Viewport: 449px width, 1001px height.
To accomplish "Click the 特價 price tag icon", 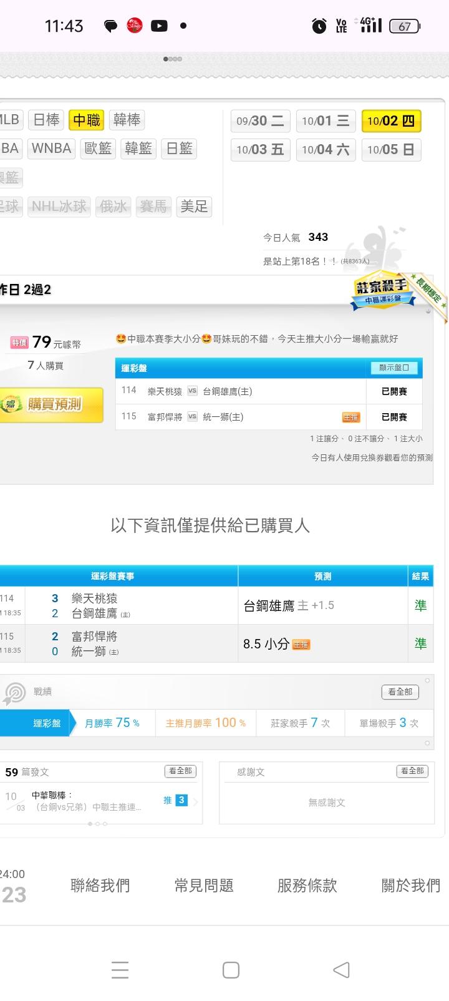I will 19,343.
